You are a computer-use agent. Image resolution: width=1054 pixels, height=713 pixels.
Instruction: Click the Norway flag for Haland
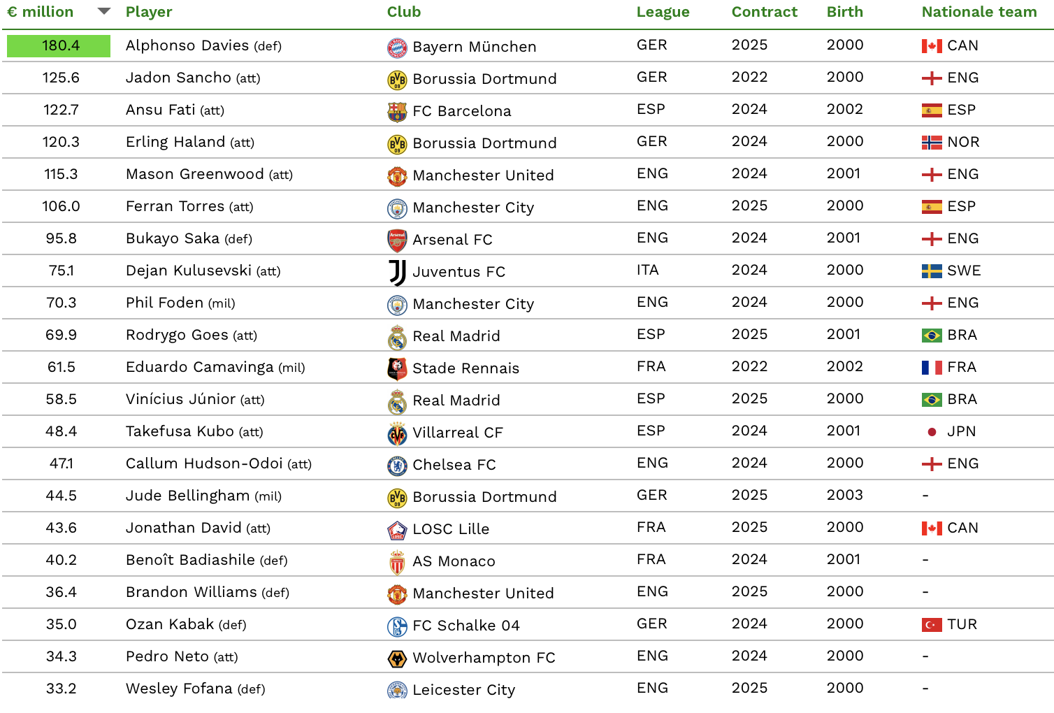point(932,143)
